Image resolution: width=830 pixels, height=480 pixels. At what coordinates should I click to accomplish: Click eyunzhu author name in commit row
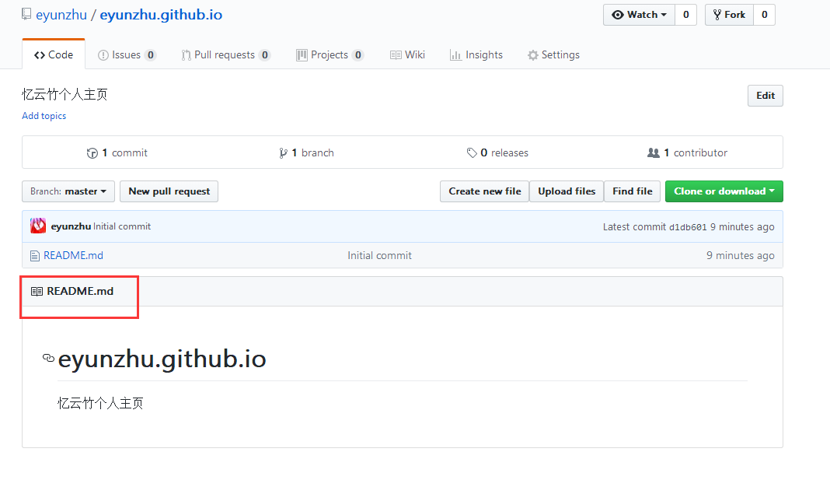tap(71, 226)
